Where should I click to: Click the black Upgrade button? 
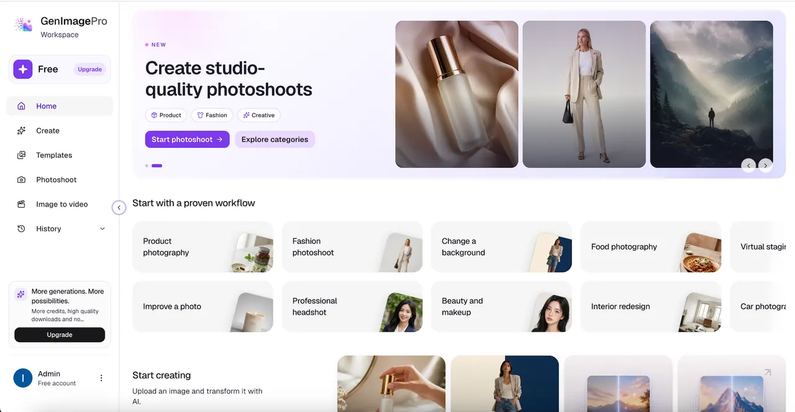(60, 335)
